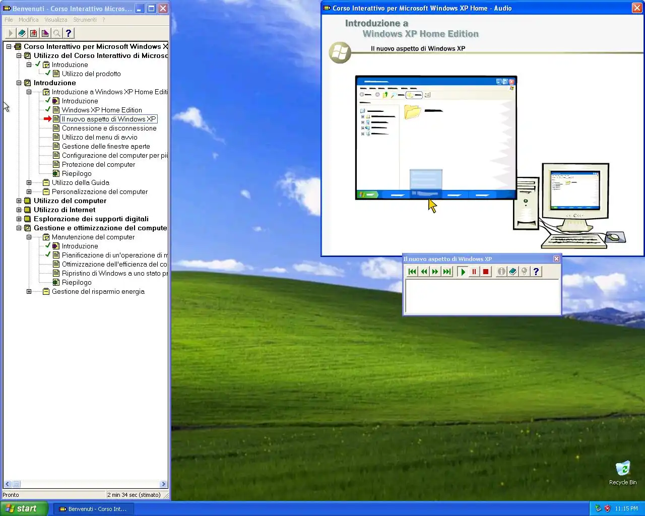Click the green arrow tray icon beside the shield
645x516 pixels.
click(598, 508)
